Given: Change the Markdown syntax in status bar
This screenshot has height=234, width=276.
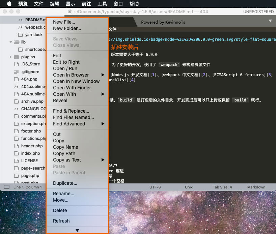Looking at the screenshot, I should (256, 187).
